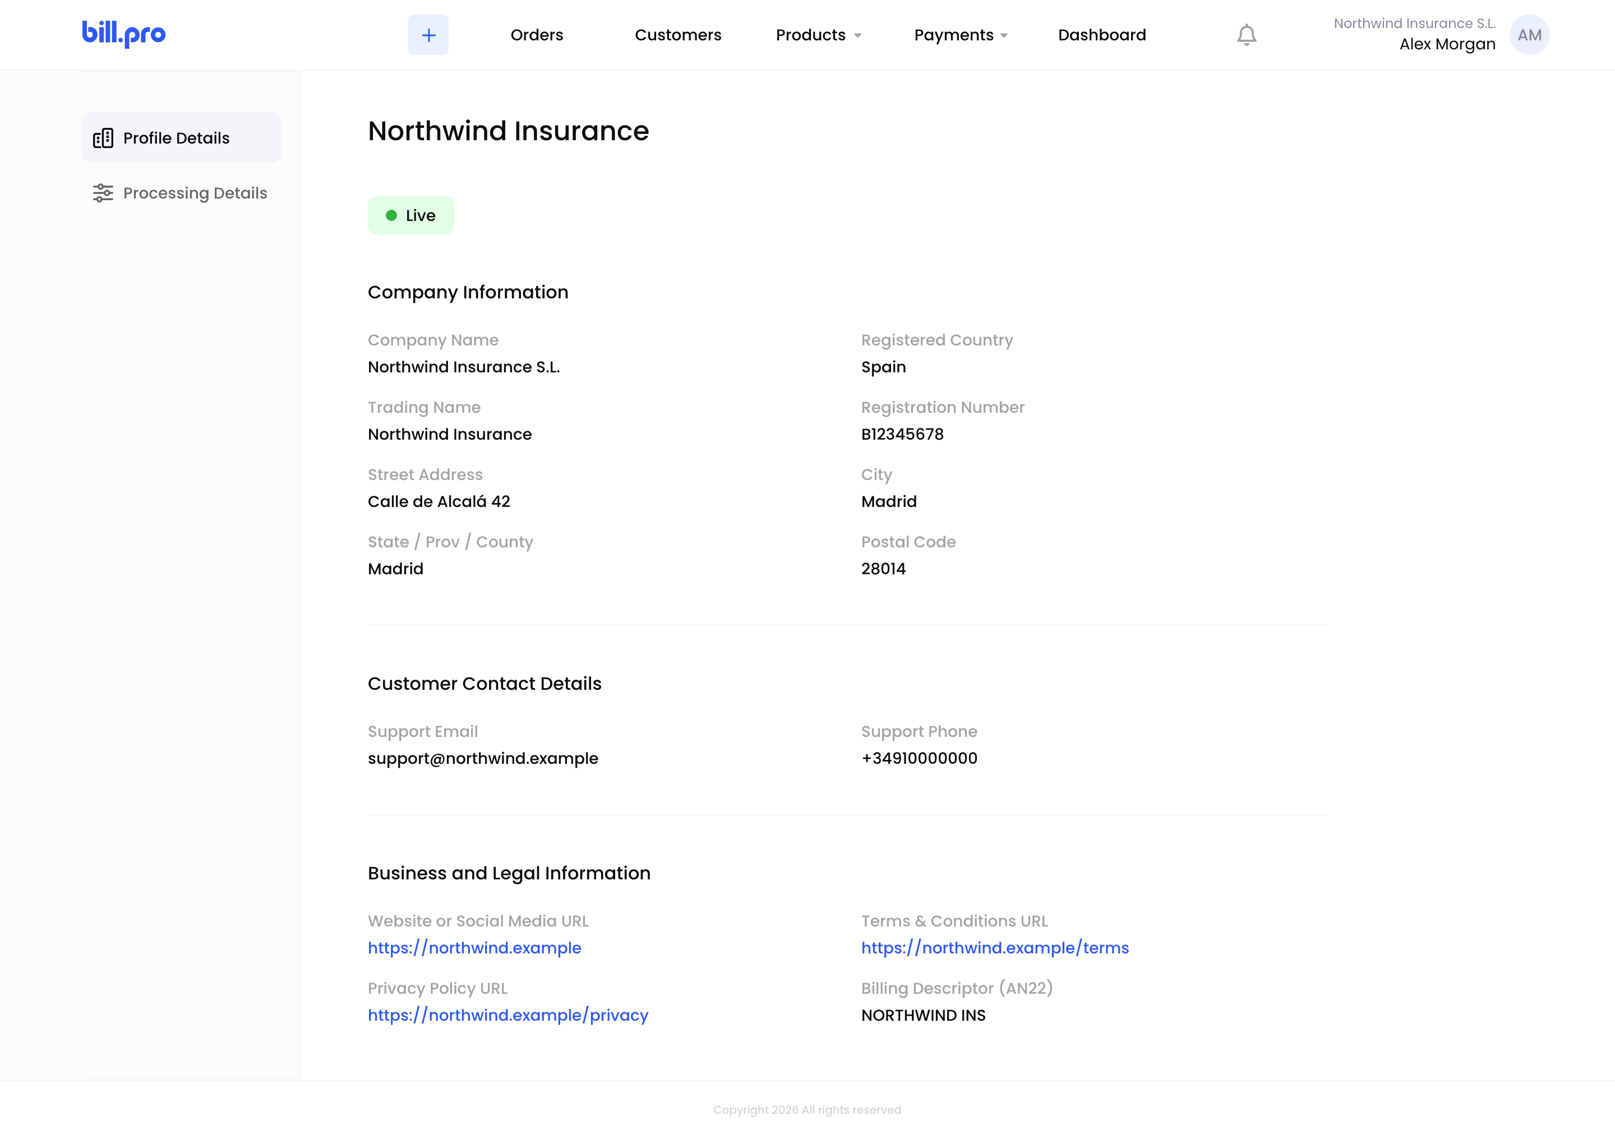Click the support email 'support@northwind.example'
The width and height of the screenshot is (1615, 1134).
pyautogui.click(x=482, y=758)
